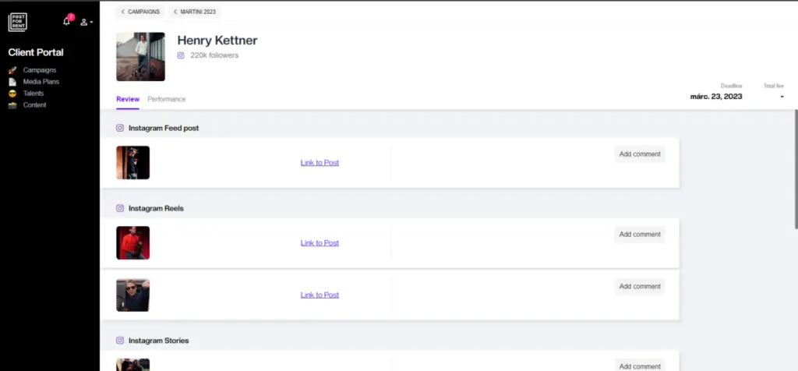Open Media Plans in the sidebar

[x=41, y=82]
